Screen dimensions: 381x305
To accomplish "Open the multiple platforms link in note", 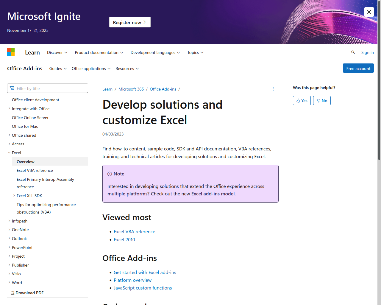I will point(127,194).
